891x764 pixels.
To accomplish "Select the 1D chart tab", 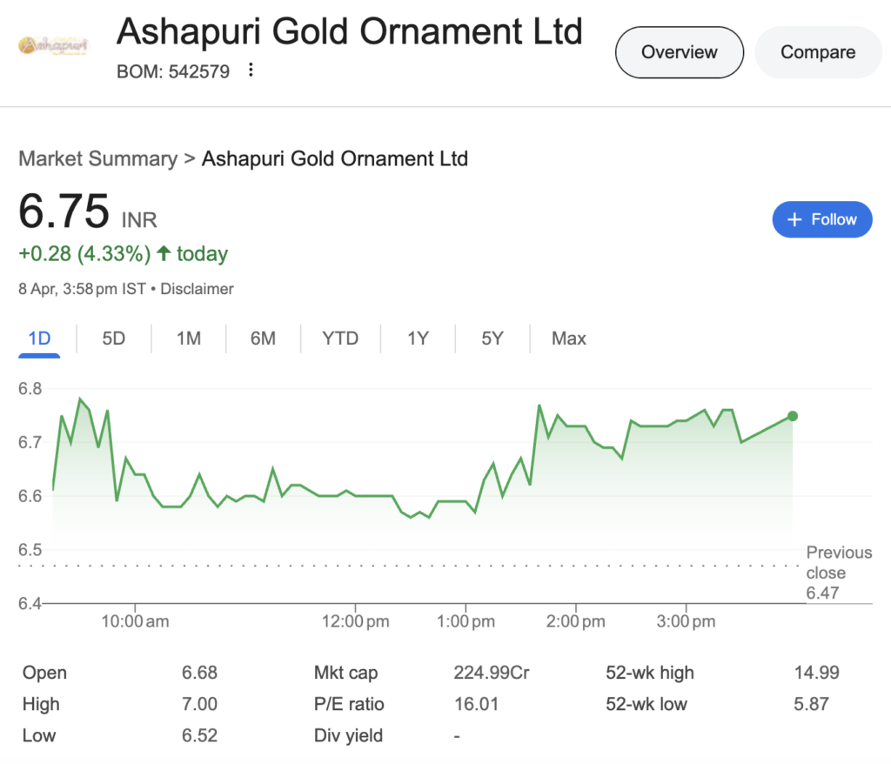I will [x=39, y=339].
